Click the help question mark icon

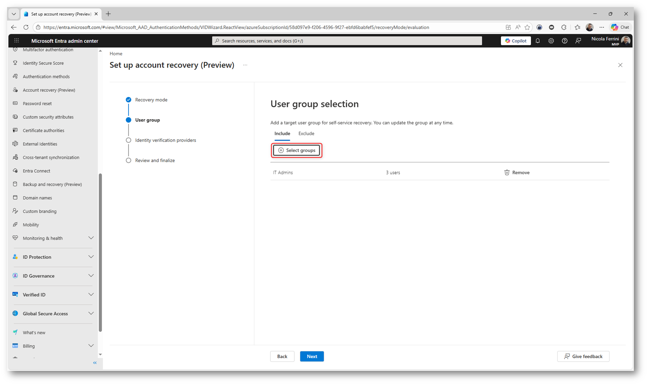click(564, 41)
